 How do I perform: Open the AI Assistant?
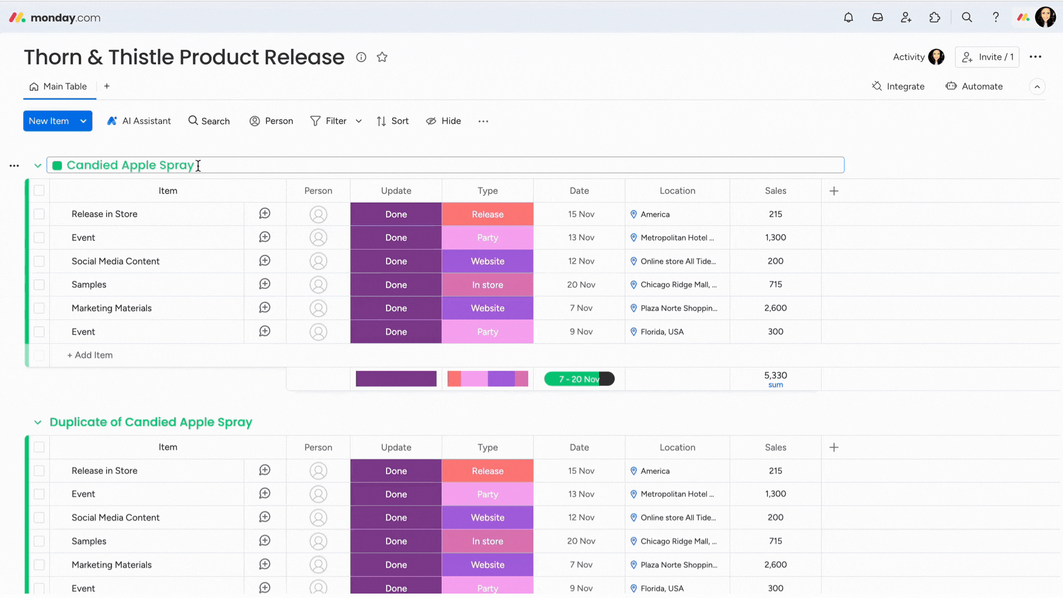coord(139,121)
